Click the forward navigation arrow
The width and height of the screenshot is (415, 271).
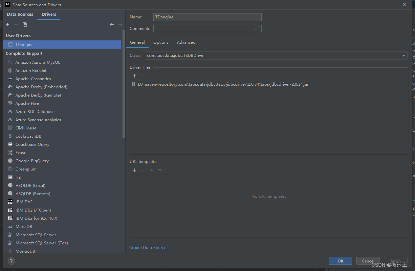(x=120, y=25)
